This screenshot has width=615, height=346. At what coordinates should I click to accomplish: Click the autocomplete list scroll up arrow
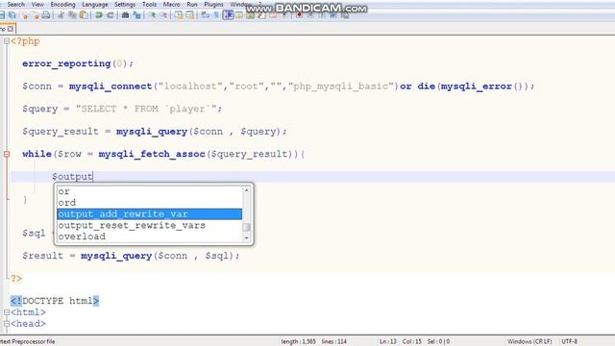coord(246,190)
